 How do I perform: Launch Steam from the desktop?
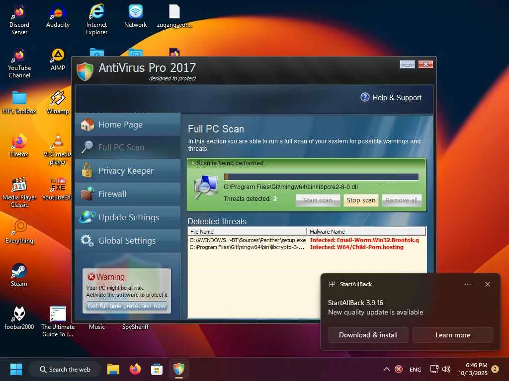point(19,275)
